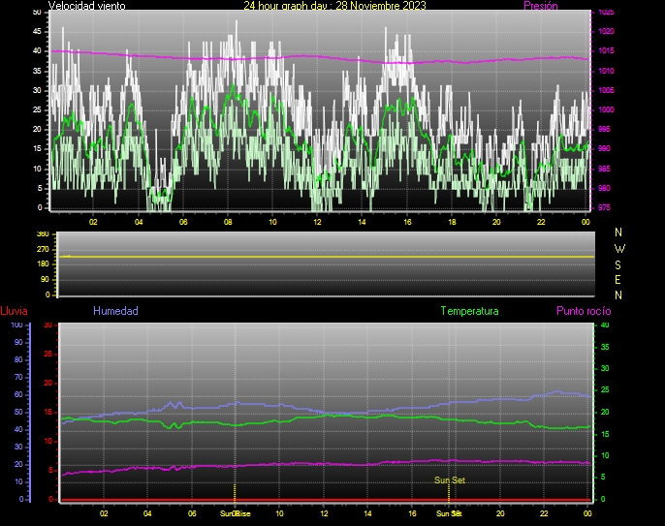Click the 'Sun Rise' label on the lower time axis

pos(235,513)
